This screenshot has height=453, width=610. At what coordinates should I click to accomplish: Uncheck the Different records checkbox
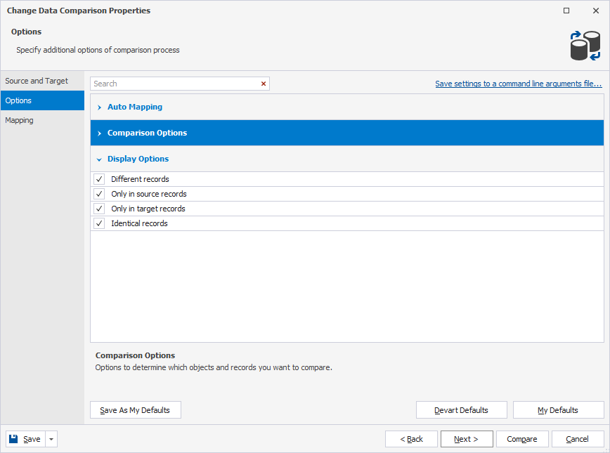tap(98, 179)
